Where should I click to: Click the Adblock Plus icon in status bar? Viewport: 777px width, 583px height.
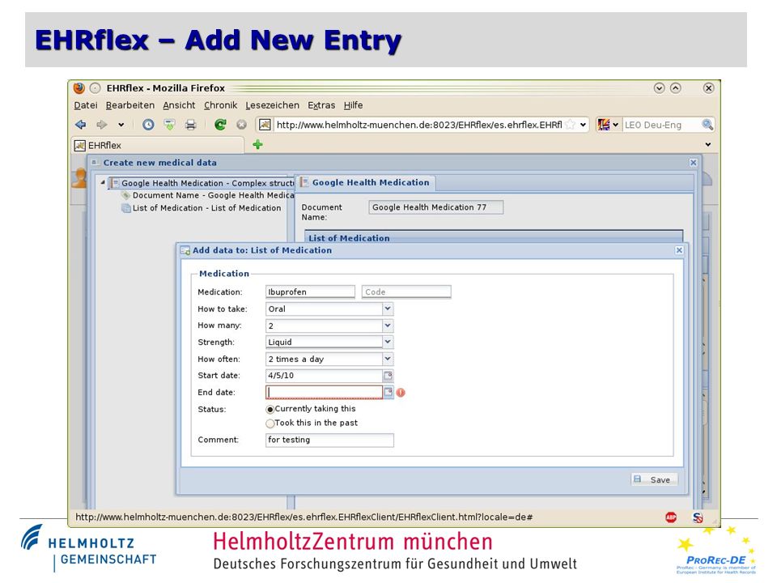click(671, 517)
